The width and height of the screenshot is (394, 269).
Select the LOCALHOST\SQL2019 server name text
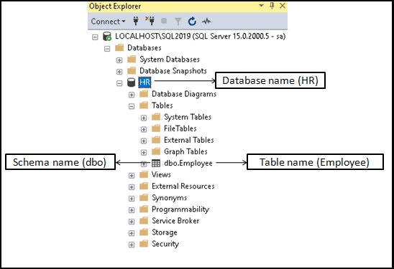click(201, 37)
